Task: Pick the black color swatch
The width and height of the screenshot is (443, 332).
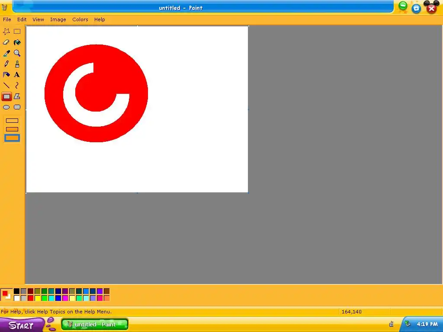Action: 17,291
